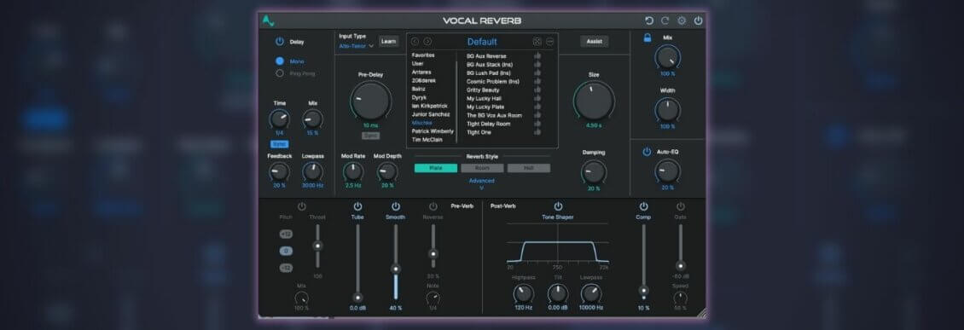
Task: Select the User preset category
Action: 417,64
